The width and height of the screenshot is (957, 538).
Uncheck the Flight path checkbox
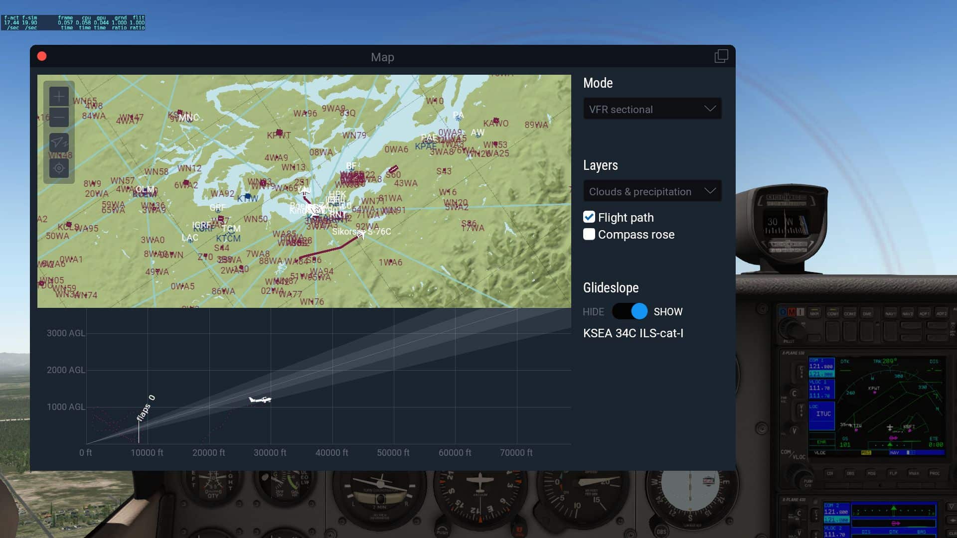(589, 217)
